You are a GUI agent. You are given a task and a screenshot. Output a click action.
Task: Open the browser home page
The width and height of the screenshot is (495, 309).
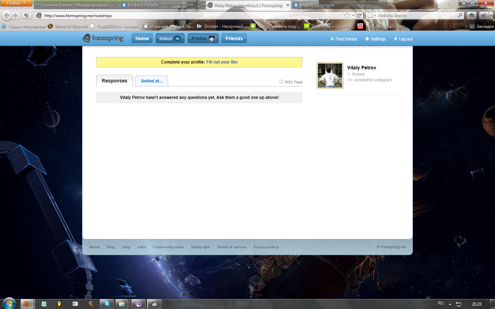click(472, 15)
